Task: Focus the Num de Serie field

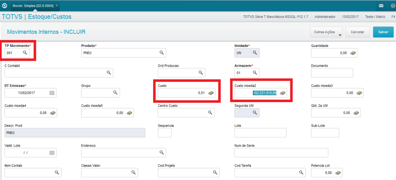Action: pos(281,152)
